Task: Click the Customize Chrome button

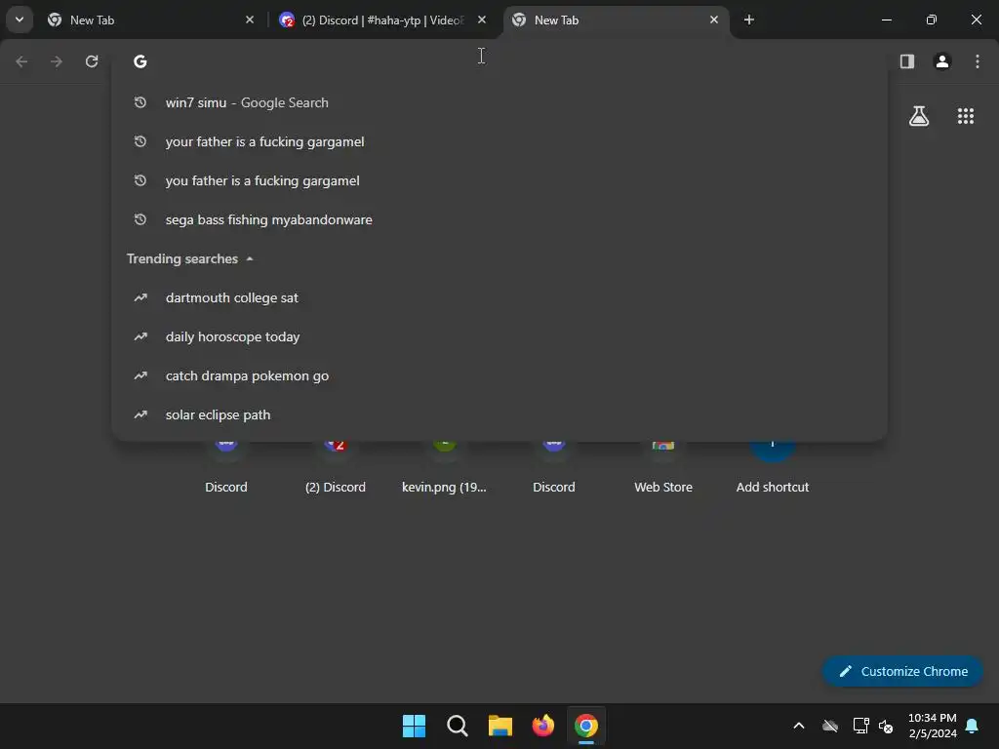Action: [x=902, y=671]
